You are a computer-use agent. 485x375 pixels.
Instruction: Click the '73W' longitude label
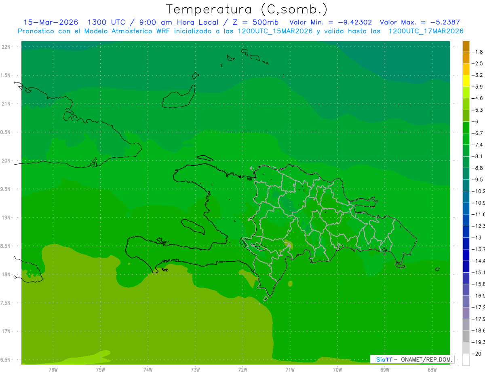(x=195, y=370)
